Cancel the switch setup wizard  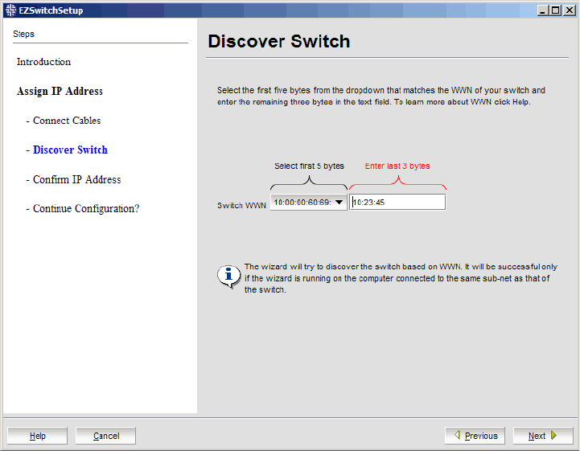click(x=106, y=436)
